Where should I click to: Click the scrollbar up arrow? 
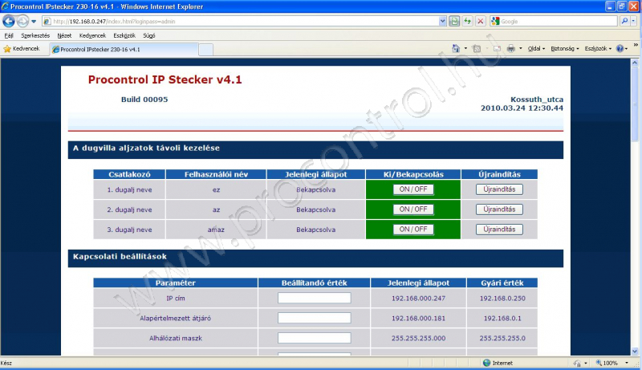point(635,63)
